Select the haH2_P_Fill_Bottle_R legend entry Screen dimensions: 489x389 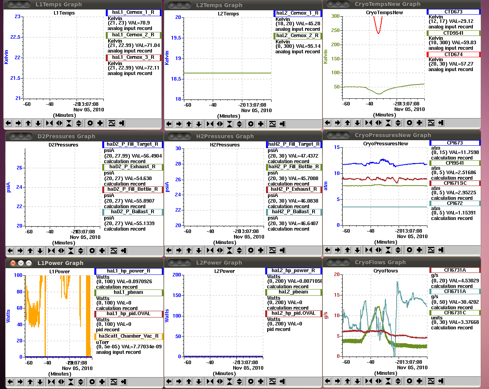(x=294, y=167)
